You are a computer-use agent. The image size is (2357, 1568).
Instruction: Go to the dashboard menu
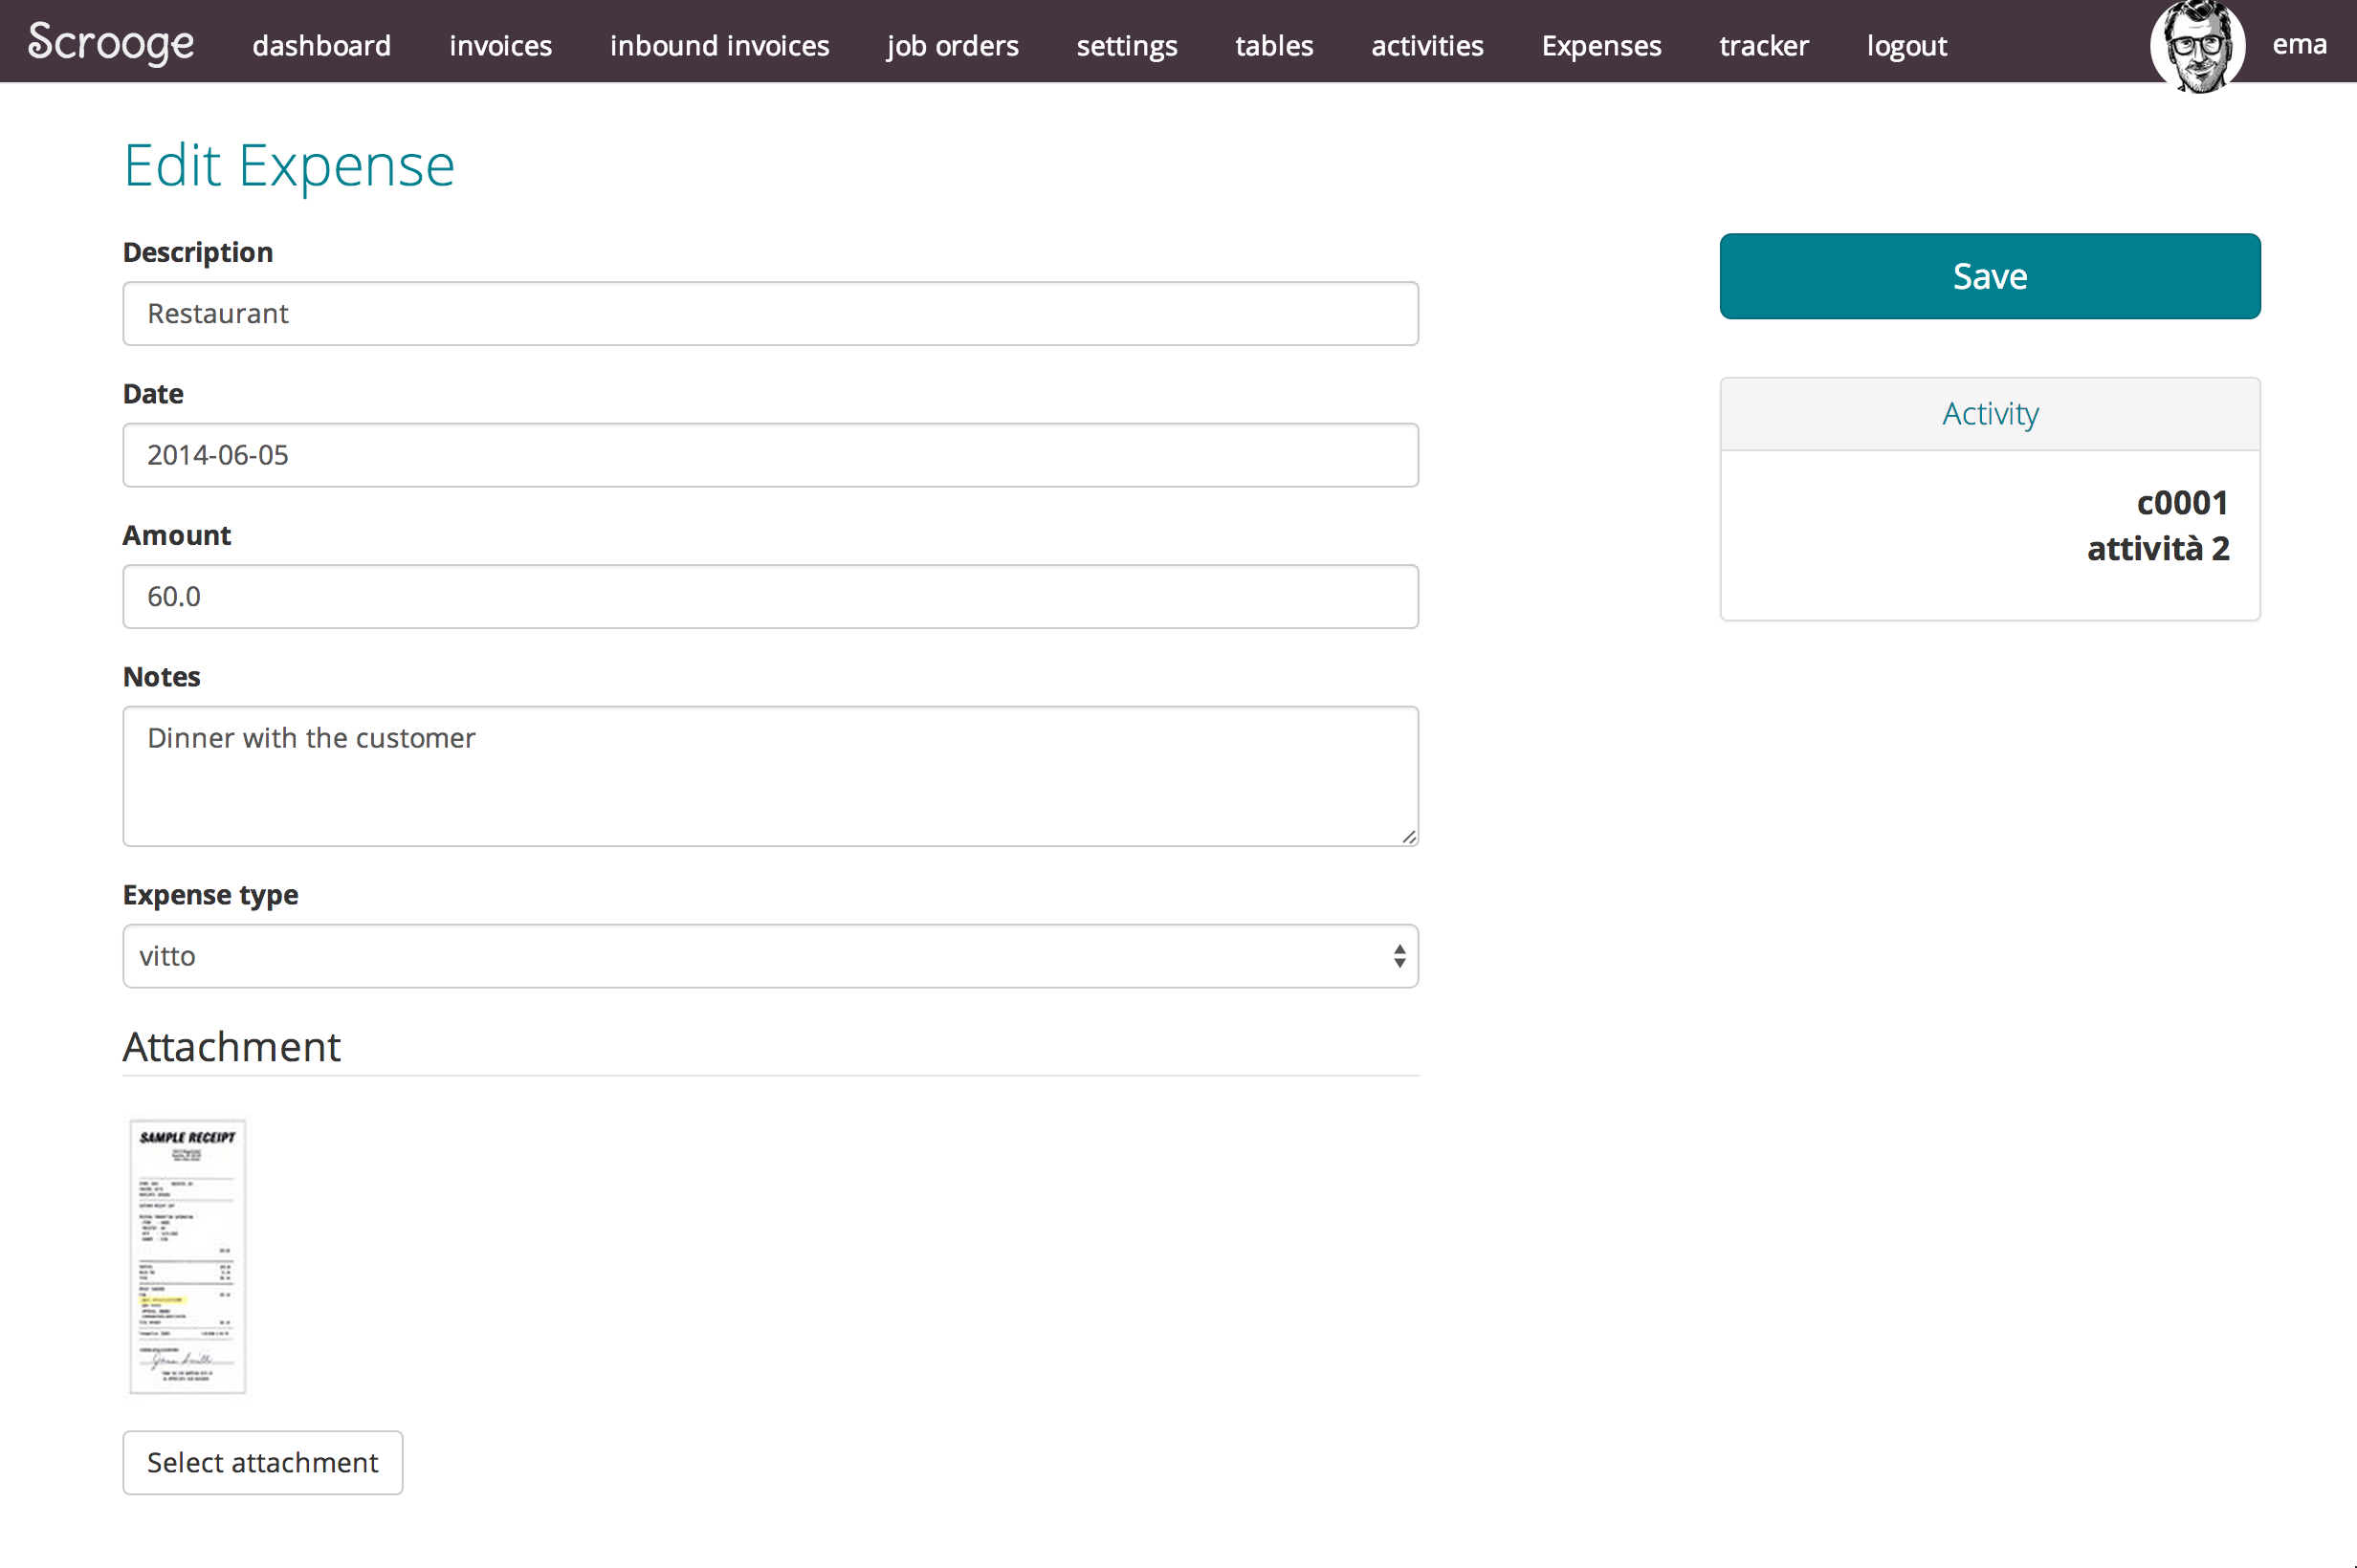(321, 46)
